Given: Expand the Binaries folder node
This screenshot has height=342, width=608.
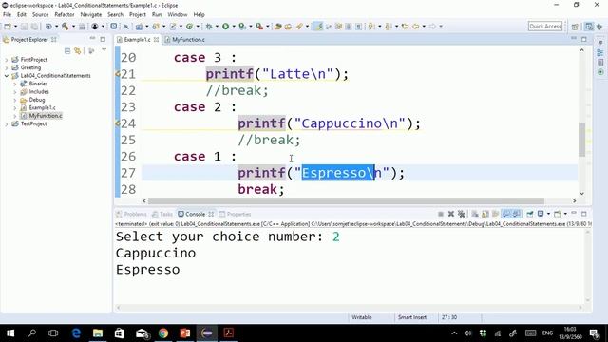Looking at the screenshot, I should click(x=15, y=84).
